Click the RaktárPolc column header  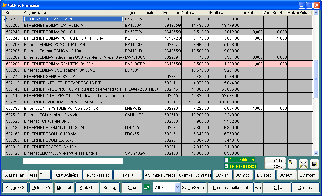pyautogui.click(x=299, y=13)
